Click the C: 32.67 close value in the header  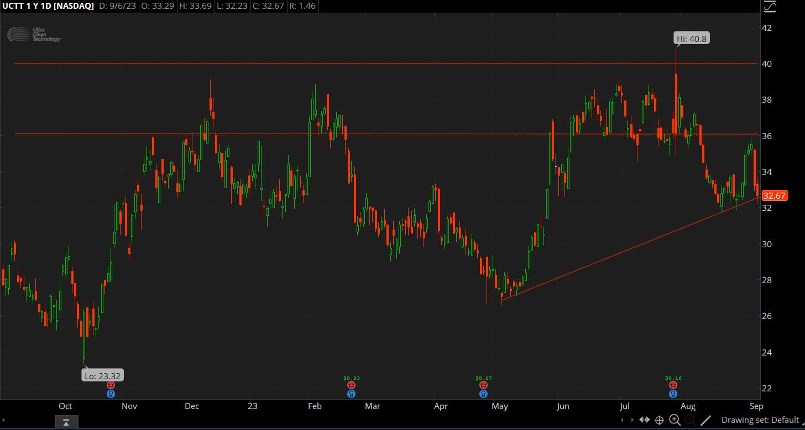tap(268, 7)
